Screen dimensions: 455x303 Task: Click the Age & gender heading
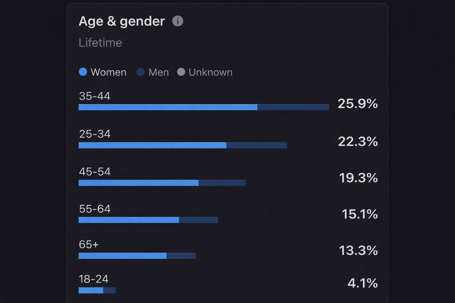(121, 21)
